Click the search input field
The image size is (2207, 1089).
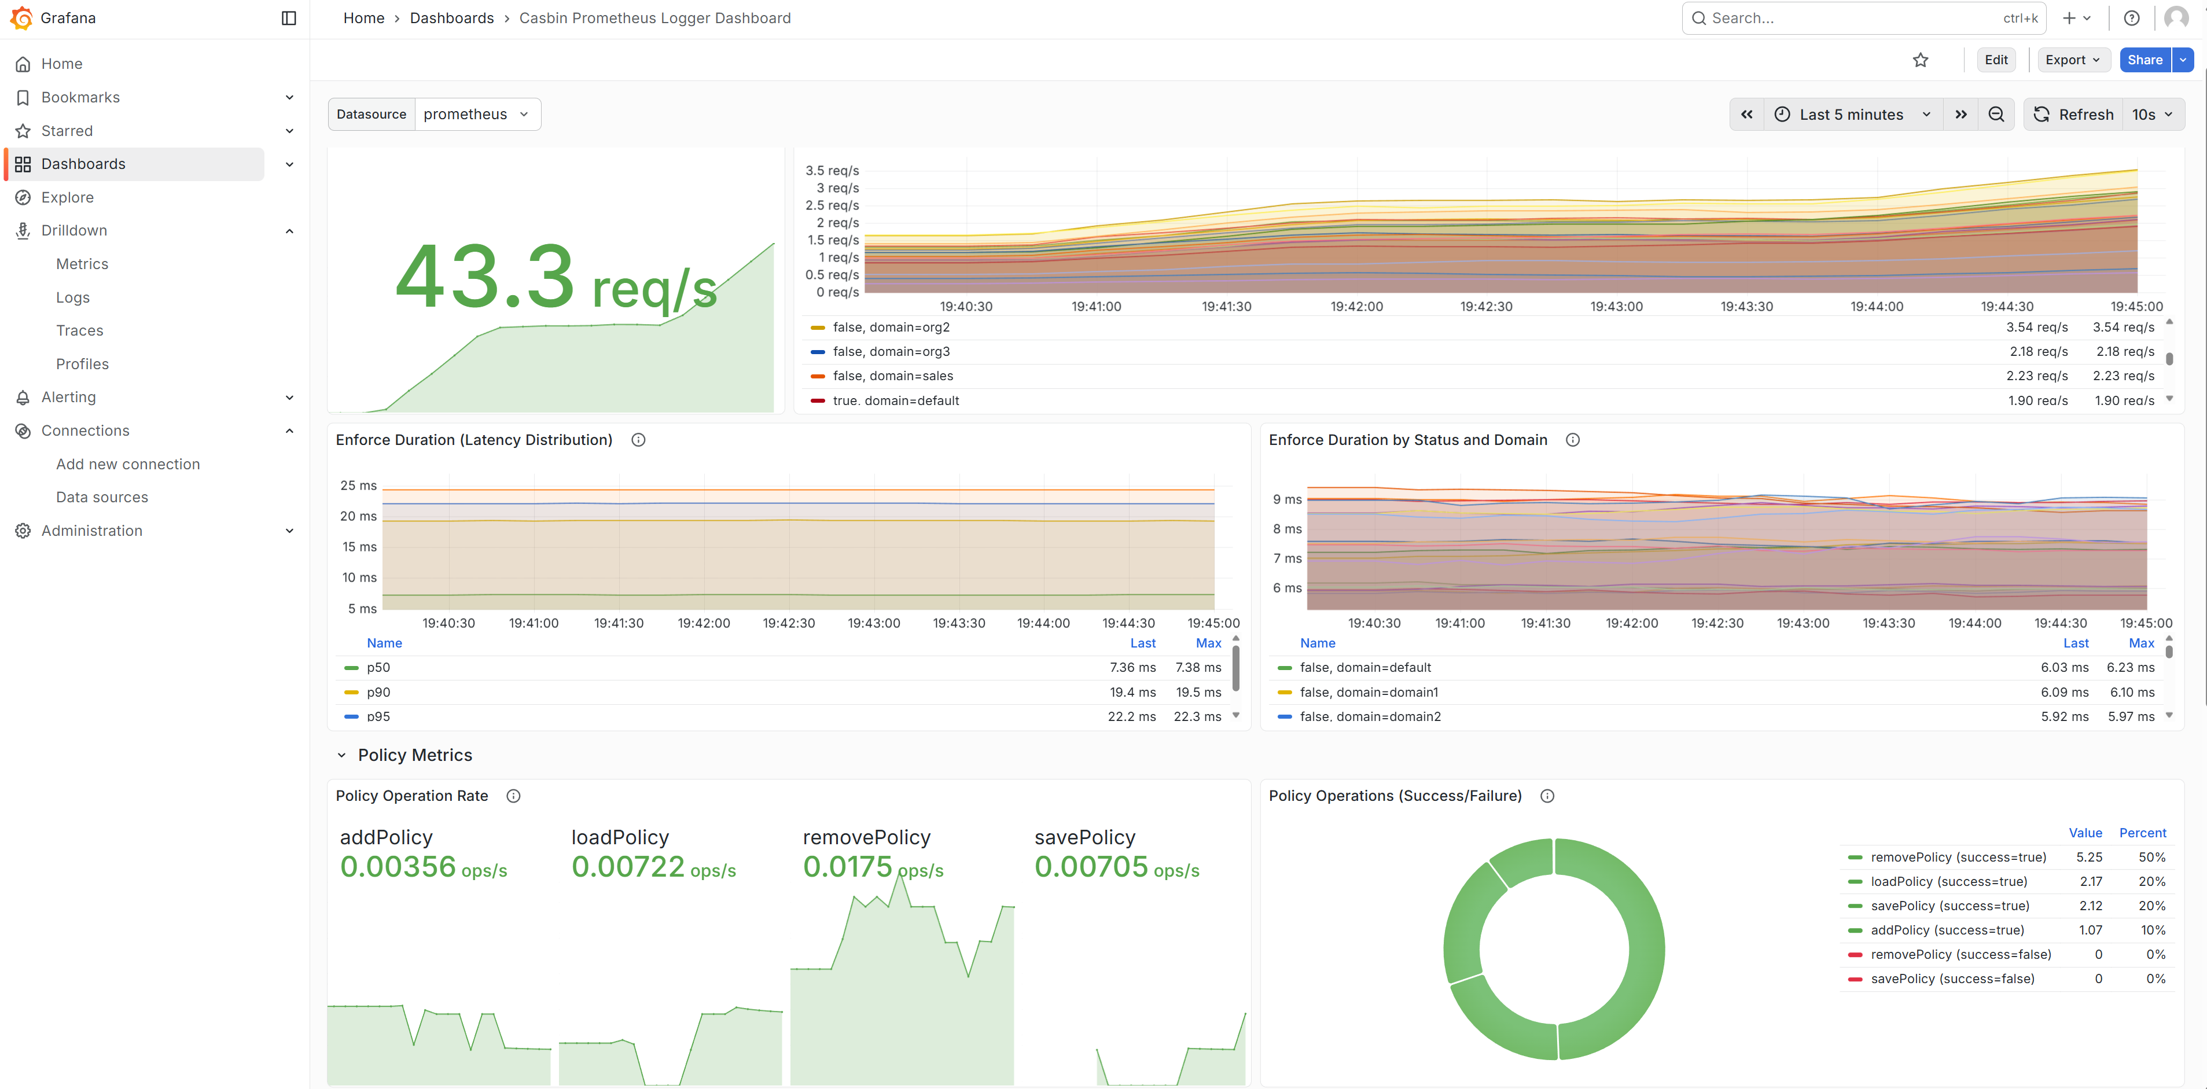[x=1863, y=18]
